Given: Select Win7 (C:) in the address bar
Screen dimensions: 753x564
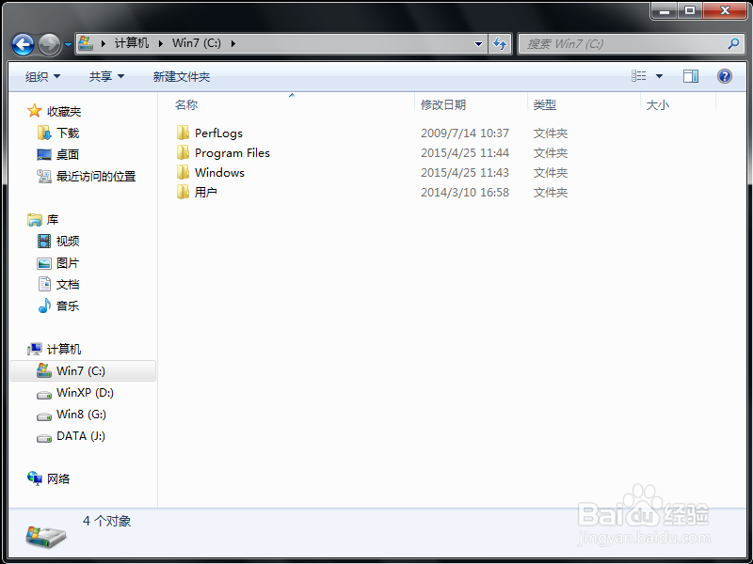Looking at the screenshot, I should 197,43.
